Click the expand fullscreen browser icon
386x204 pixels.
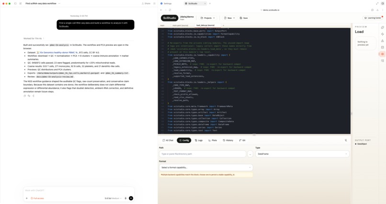[x=377, y=3]
